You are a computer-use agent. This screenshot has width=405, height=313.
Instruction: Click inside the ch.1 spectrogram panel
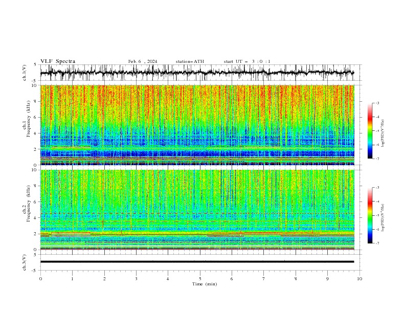pos(197,125)
